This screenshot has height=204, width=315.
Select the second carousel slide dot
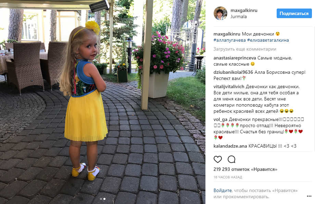[x=104, y=199]
